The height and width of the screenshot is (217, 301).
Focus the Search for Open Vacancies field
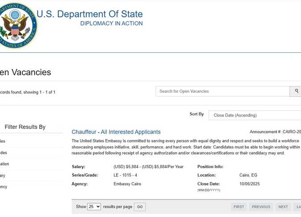[222, 91]
